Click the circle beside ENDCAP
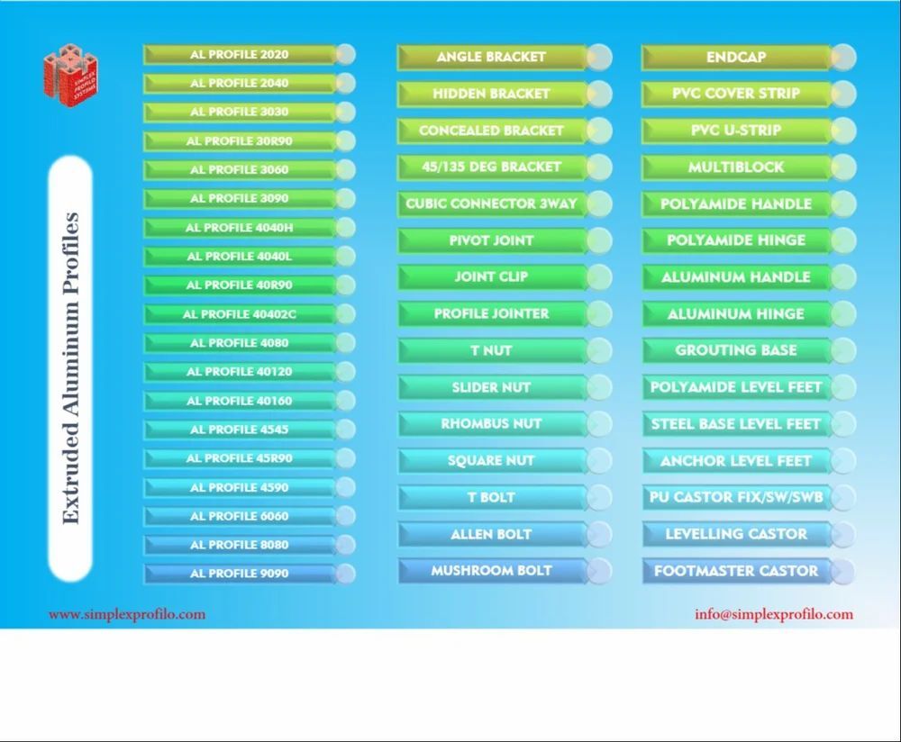Viewport: 901px width, 742px height. tap(843, 58)
